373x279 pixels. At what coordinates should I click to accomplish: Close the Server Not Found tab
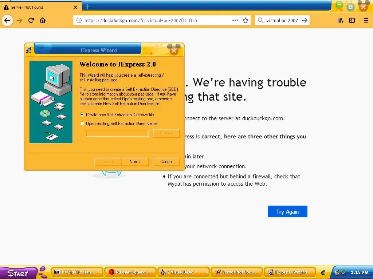(75, 7)
